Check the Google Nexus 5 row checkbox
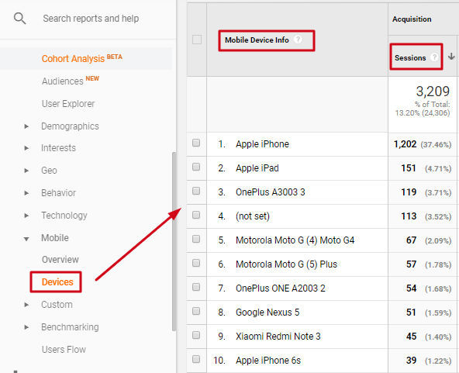Screen dimensions: 459x373 coord(196,311)
